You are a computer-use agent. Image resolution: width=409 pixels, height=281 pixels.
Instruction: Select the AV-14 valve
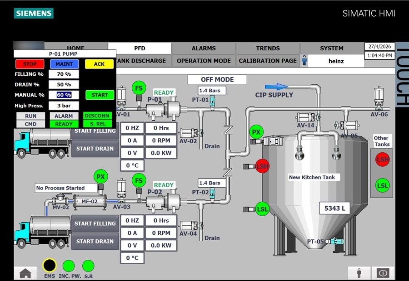coord(308,117)
